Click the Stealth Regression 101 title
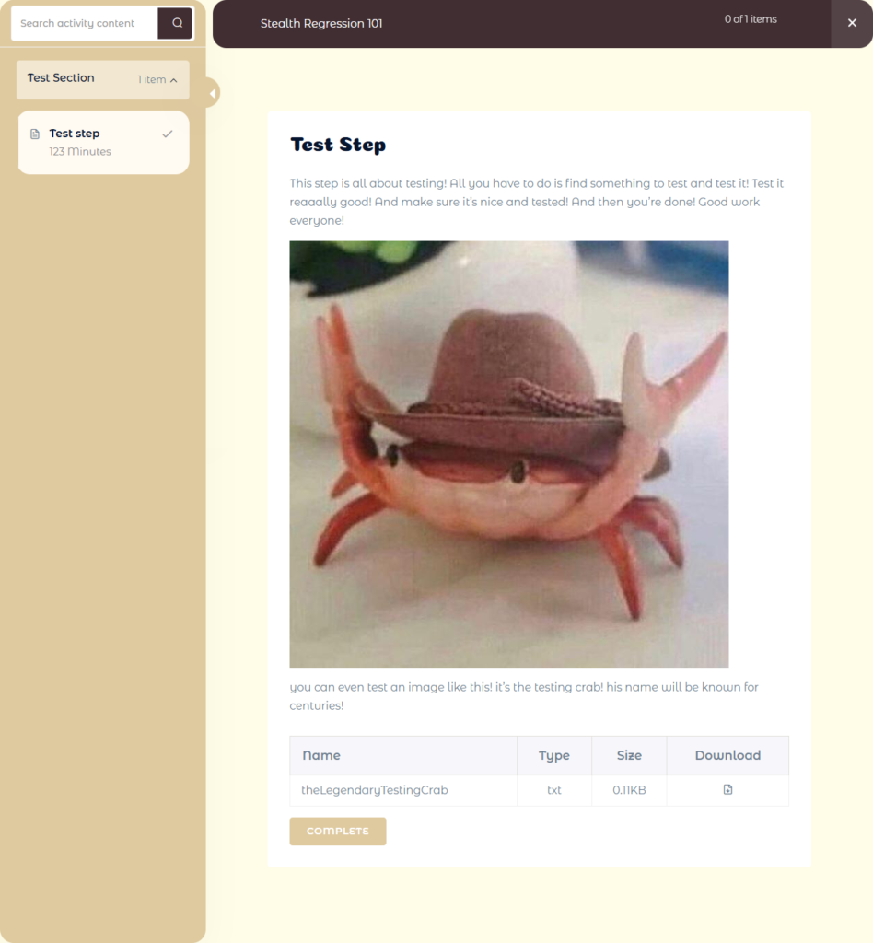The width and height of the screenshot is (873, 943). pyautogui.click(x=321, y=23)
